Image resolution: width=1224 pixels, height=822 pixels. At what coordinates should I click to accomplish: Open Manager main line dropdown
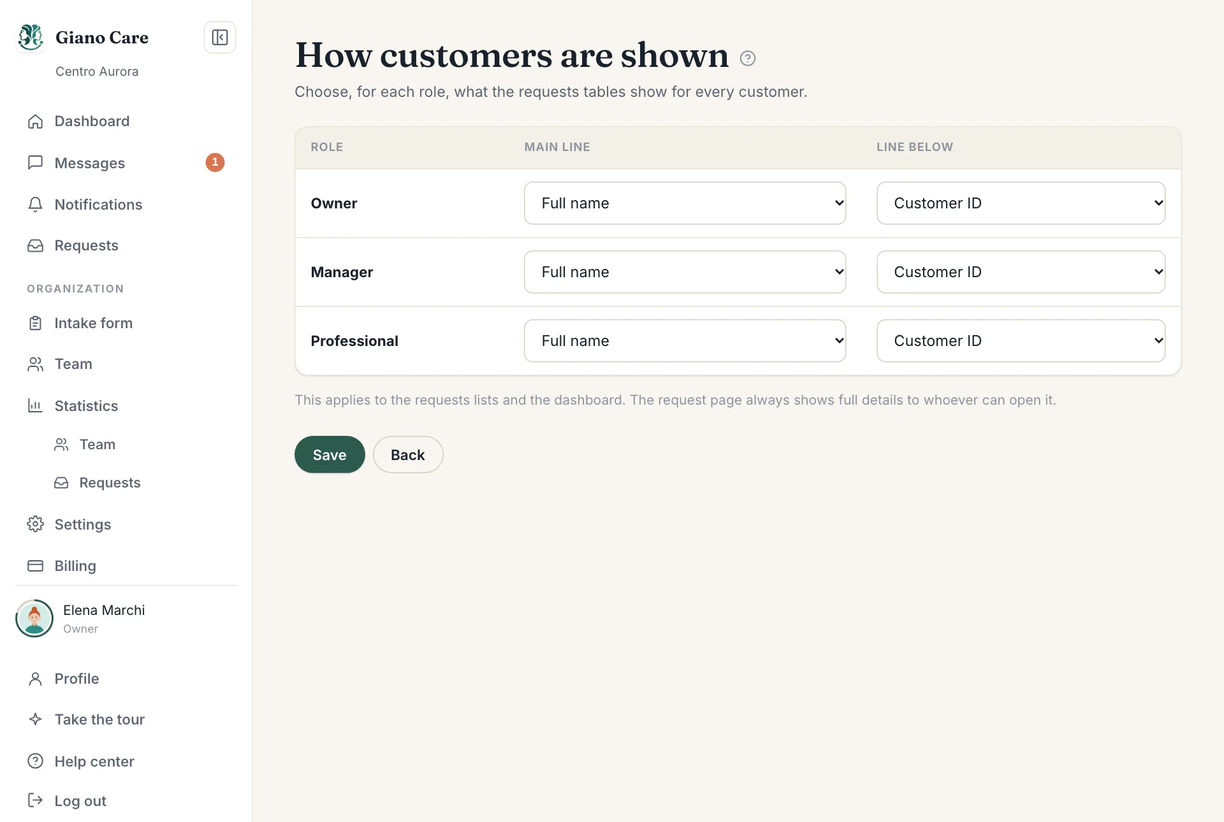coord(685,272)
